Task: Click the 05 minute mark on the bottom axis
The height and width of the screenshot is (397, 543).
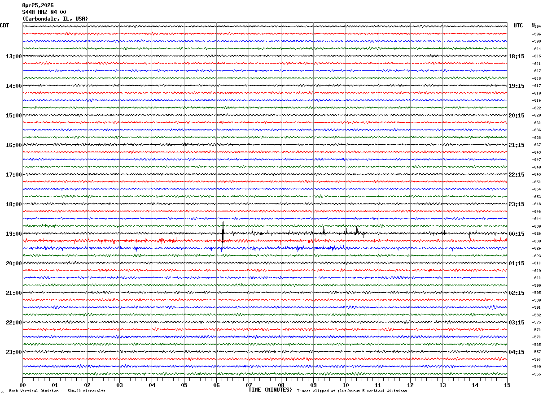Action: 184,385
